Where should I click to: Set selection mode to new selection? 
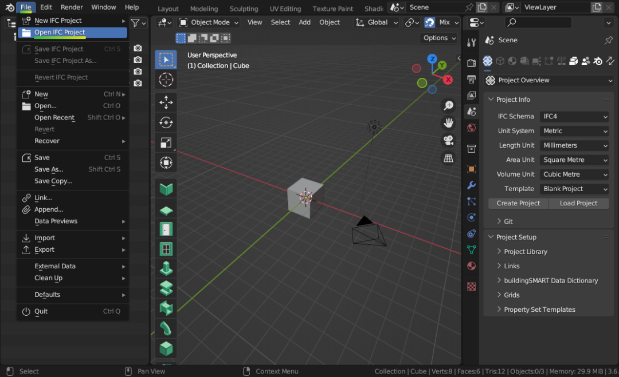[x=181, y=38]
